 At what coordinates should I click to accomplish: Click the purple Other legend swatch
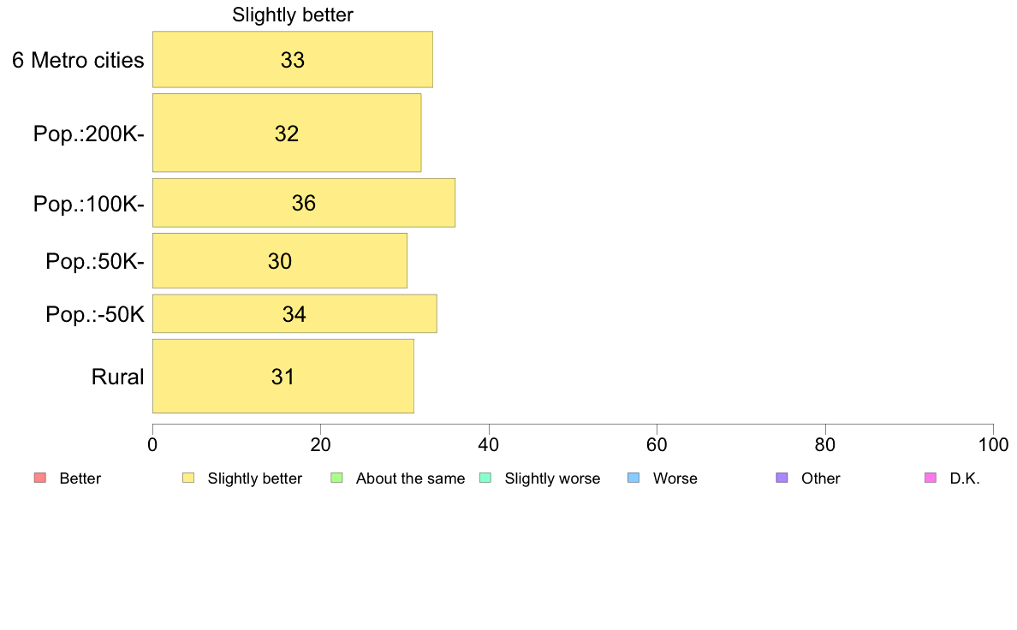click(782, 478)
